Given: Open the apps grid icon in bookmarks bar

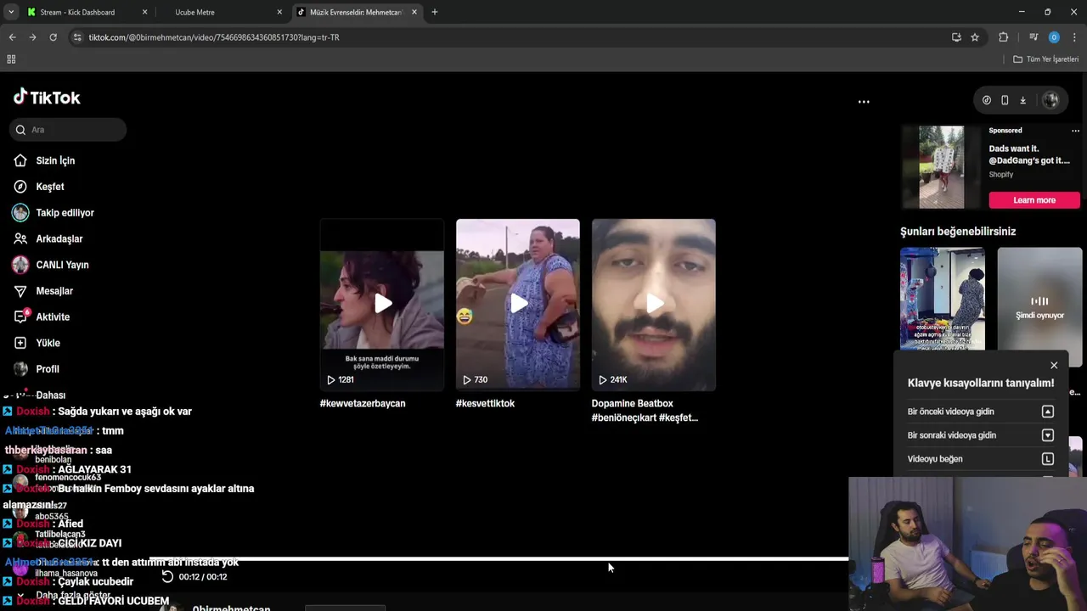Looking at the screenshot, I should pos(11,59).
